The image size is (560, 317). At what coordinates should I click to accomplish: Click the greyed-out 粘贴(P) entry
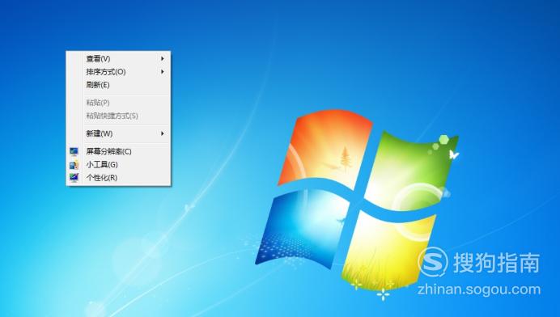pyautogui.click(x=118, y=103)
